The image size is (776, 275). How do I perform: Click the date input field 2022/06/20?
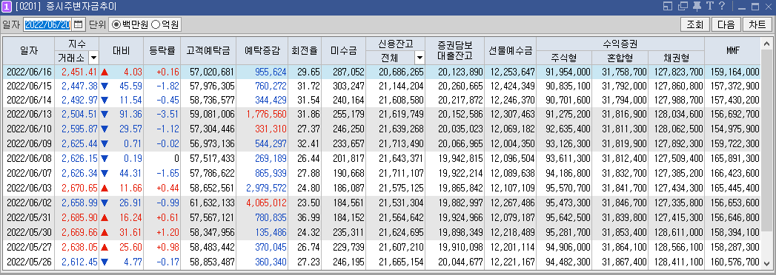pyautogui.click(x=47, y=24)
